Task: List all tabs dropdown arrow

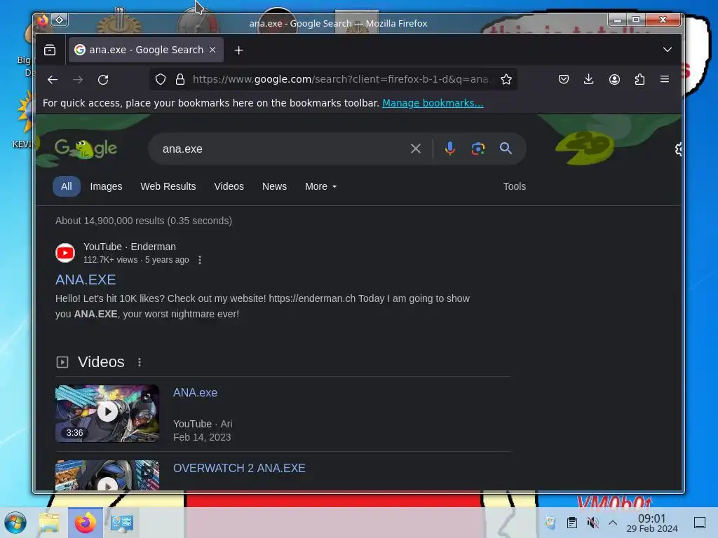Action: point(668,50)
